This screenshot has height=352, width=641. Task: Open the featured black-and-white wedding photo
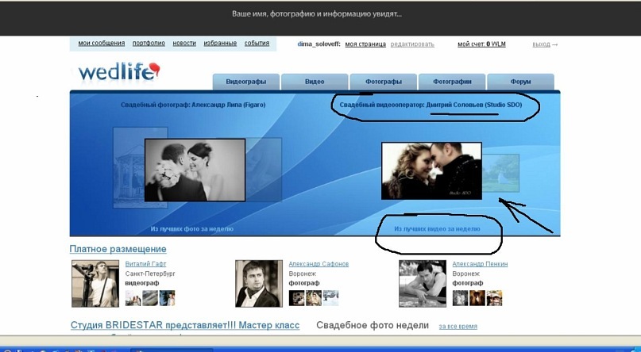tap(195, 170)
